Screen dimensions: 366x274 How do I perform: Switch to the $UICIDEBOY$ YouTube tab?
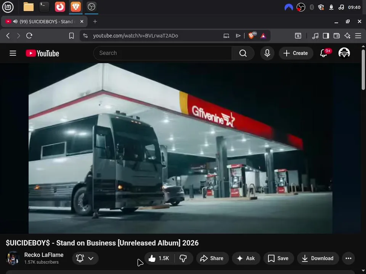[44, 21]
